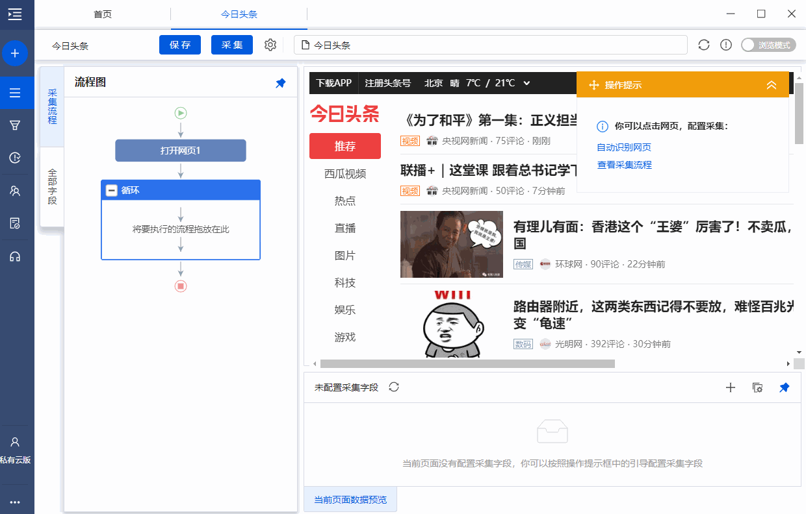Open the 路由器附近 headline
The width and height of the screenshot is (806, 514).
tap(653, 315)
